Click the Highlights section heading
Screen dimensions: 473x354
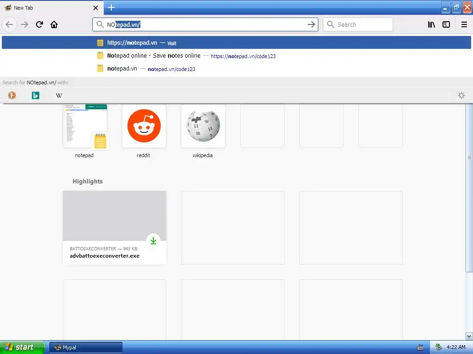tap(87, 181)
